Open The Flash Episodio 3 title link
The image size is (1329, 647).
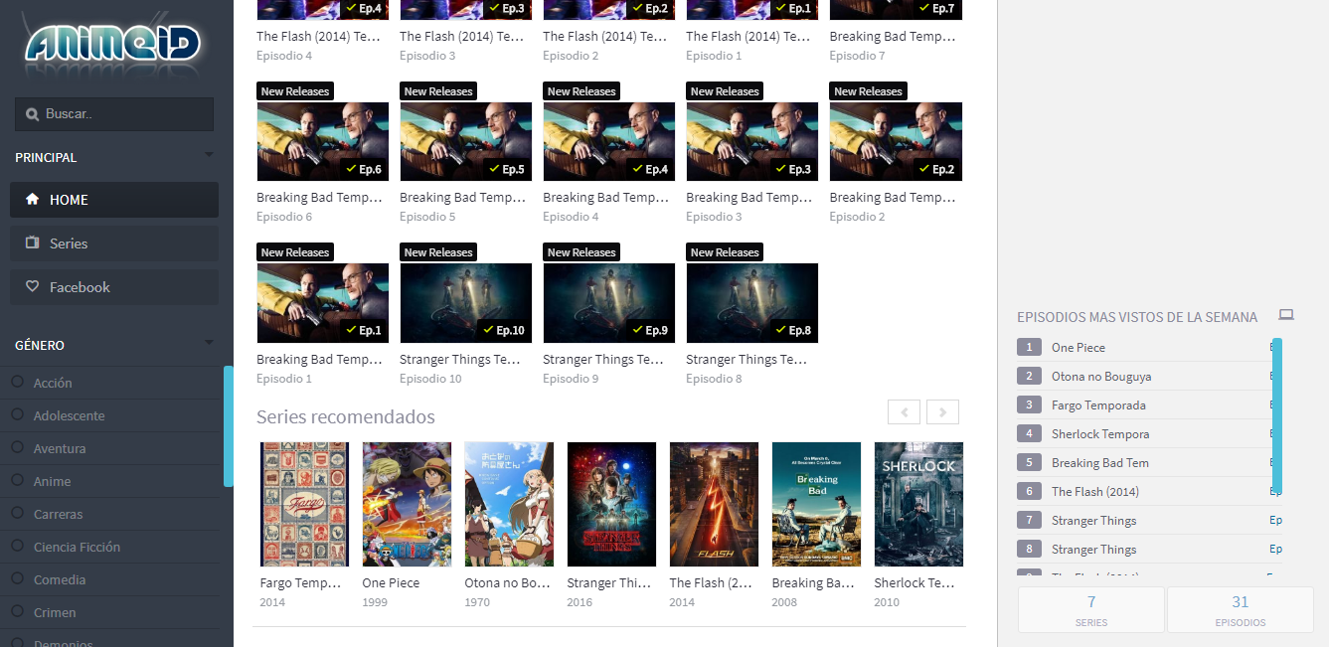point(463,37)
